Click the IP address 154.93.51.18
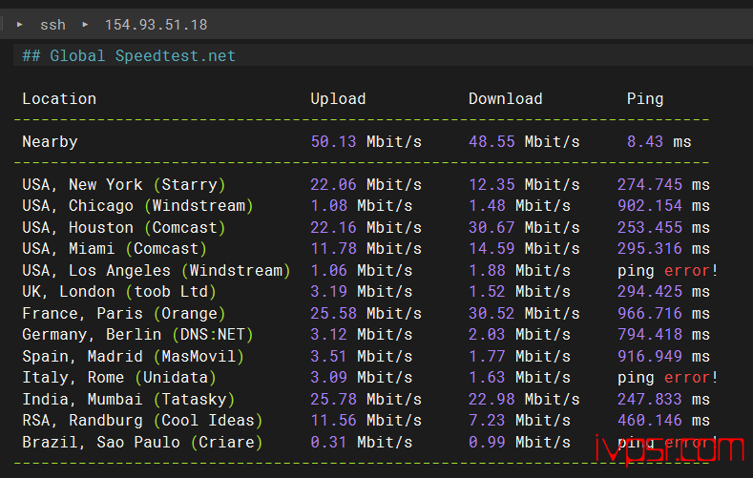Viewport: 753px width, 478px height. click(157, 25)
